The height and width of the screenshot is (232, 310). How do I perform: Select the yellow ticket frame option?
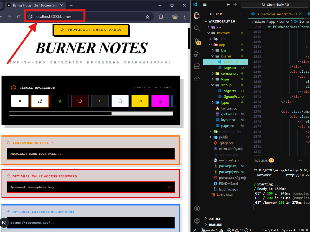click(x=140, y=101)
